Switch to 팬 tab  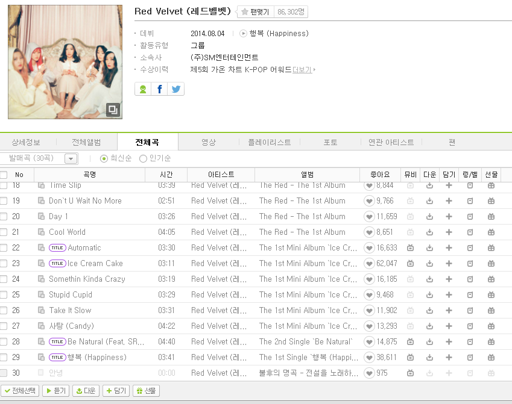[x=452, y=142]
